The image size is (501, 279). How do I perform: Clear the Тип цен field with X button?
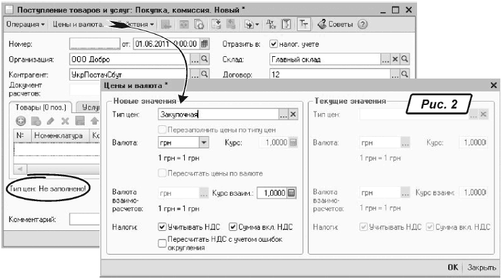pos(293,115)
